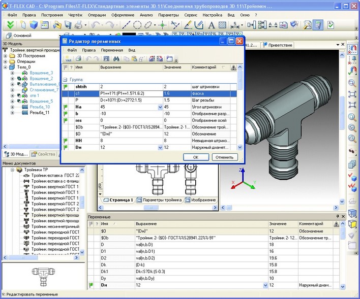The height and width of the screenshot is (299, 360).
Task: Select the hatch fill tool
Action: (x=222, y=25)
